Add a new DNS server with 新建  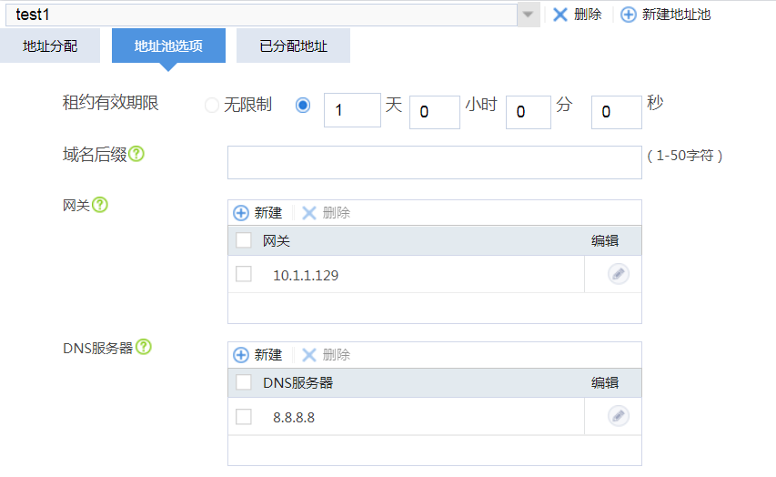pyautogui.click(x=258, y=355)
